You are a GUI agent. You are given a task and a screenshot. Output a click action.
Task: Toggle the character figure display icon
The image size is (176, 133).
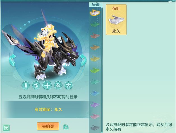pyautogui.click(x=26, y=85)
